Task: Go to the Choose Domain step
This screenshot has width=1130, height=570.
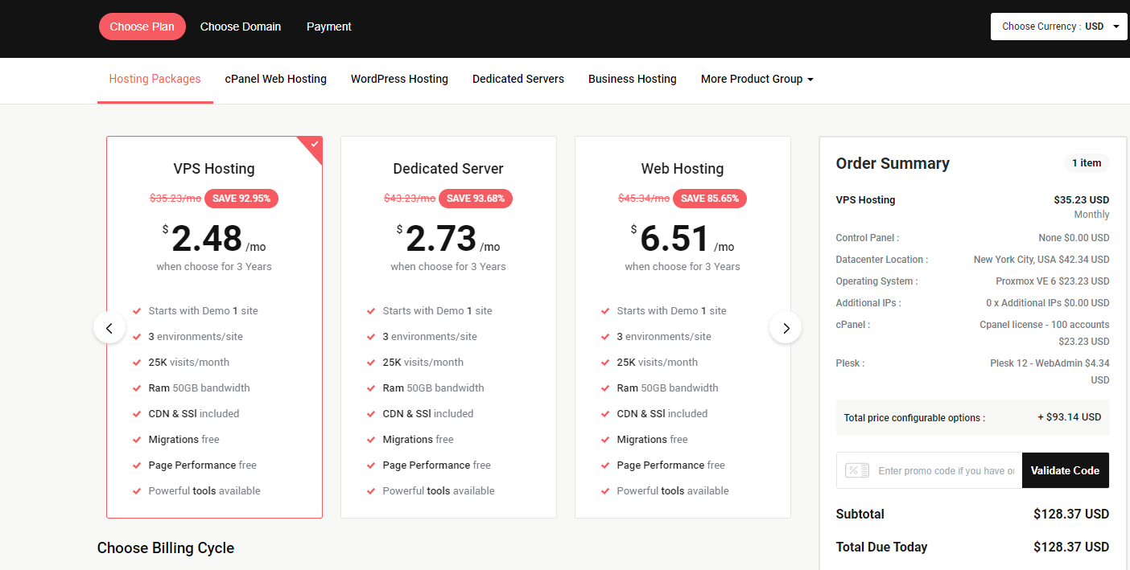Action: tap(241, 27)
